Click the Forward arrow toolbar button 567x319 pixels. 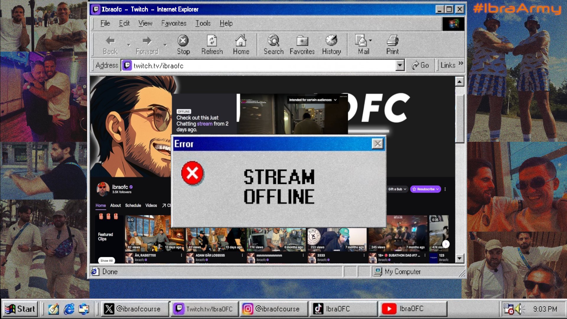point(147,45)
